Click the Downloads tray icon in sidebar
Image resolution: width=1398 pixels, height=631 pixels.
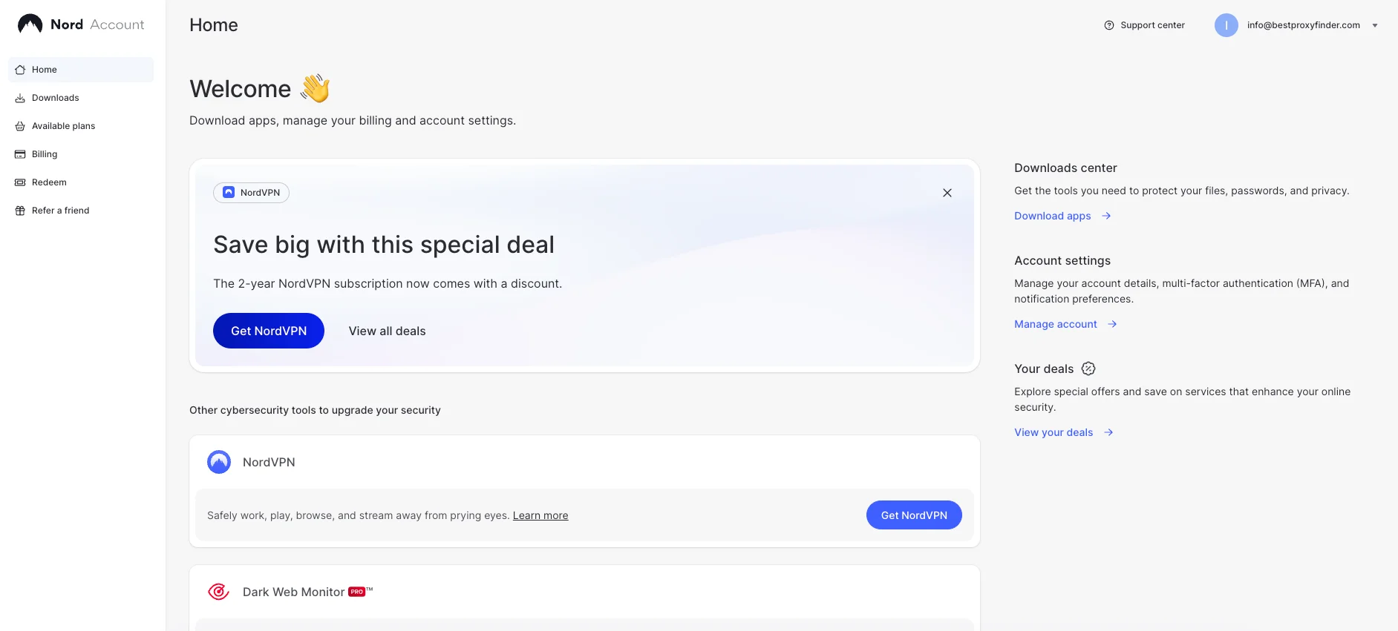20,98
